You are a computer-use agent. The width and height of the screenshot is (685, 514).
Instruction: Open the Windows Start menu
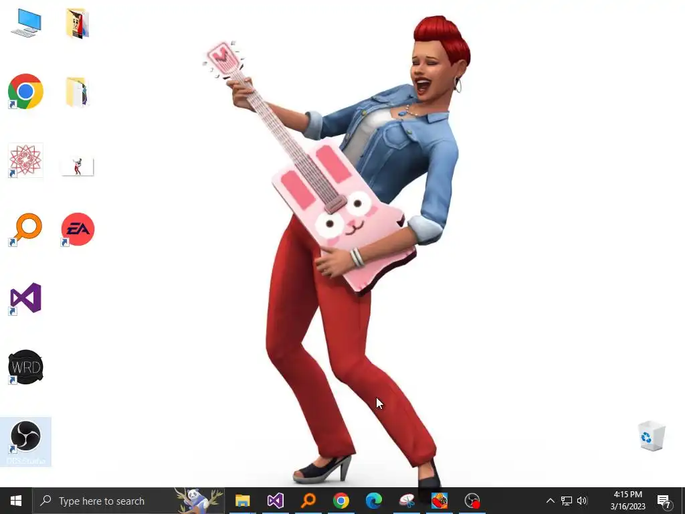pos(16,501)
